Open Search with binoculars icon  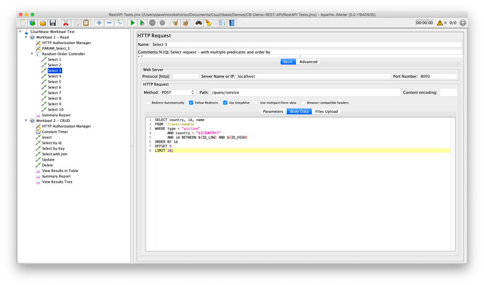(x=198, y=23)
